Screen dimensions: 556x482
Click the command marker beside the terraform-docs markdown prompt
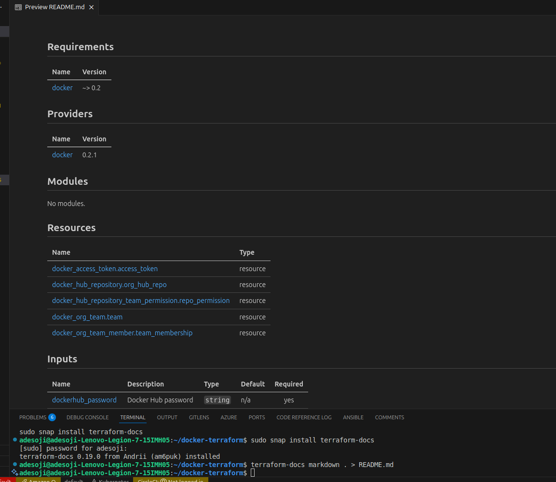(15, 464)
